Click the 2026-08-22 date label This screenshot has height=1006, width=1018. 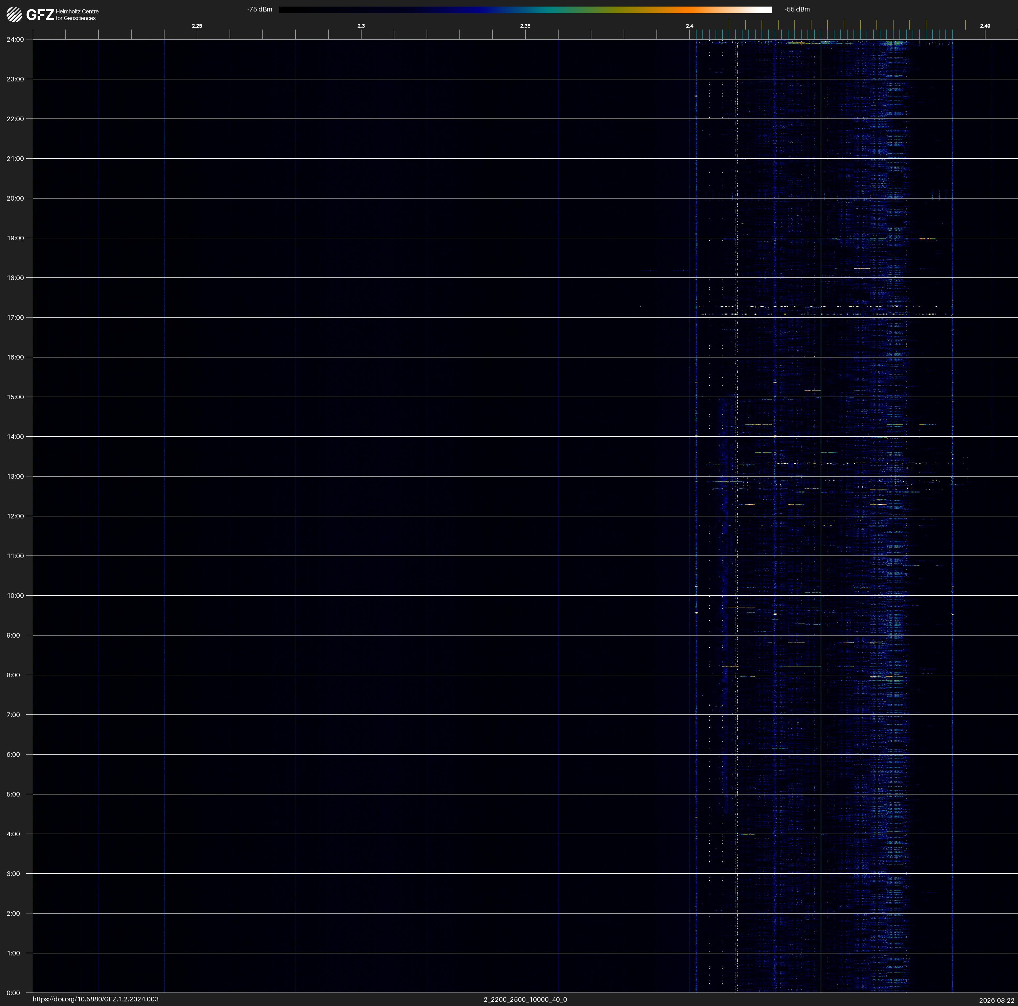(997, 1000)
